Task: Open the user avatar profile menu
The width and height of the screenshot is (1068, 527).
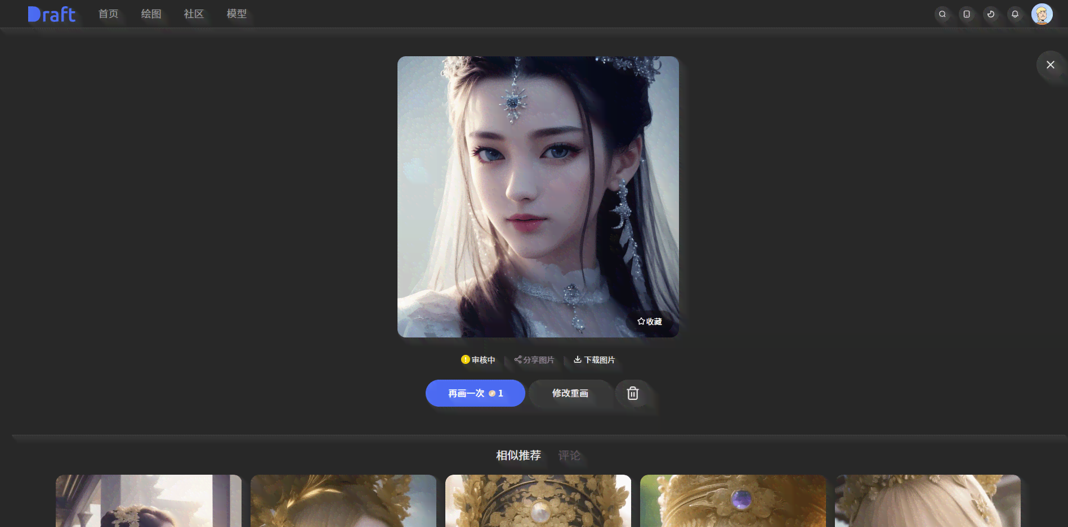Action: (x=1042, y=14)
